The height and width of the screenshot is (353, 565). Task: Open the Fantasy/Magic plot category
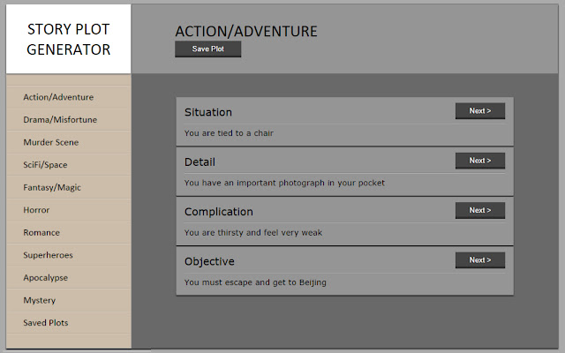point(52,187)
